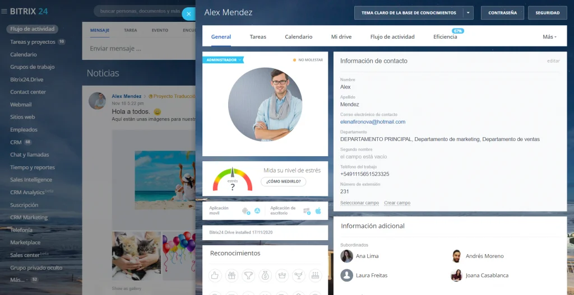Click Alex Mendez's large profile photo
Screen dimensions: 574x295
click(x=265, y=104)
